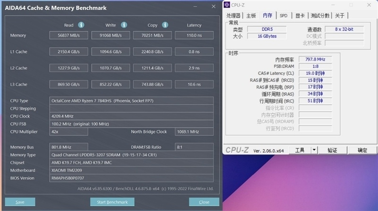This screenshot has height=211, width=378.
Task: Click the L2 Cache latency 2.9 ns
Action: pos(194,68)
